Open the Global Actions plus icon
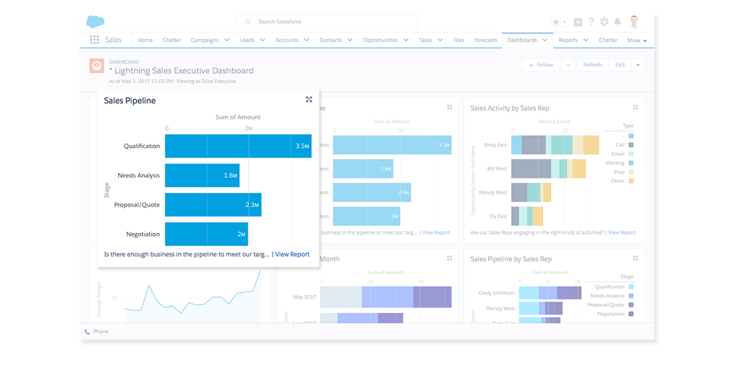This screenshot has width=734, height=391. tap(578, 22)
